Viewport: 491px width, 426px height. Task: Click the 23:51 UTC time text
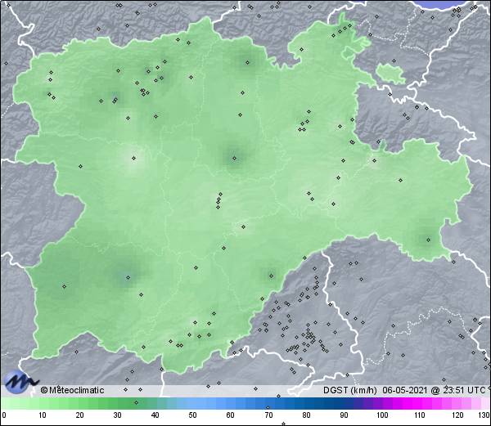(x=462, y=390)
